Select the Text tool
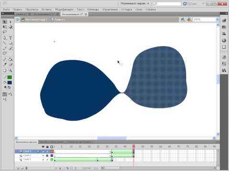The height and width of the screenshot is (171, 229). click(10, 38)
